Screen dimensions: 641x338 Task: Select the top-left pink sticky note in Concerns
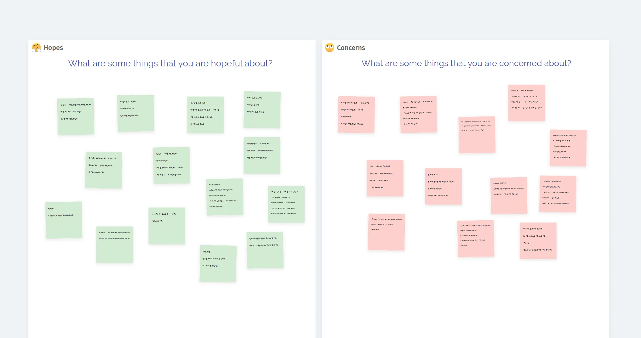pyautogui.click(x=356, y=115)
